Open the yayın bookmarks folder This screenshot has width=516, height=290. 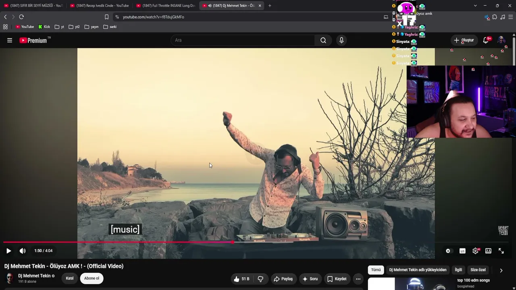pyautogui.click(x=92, y=27)
